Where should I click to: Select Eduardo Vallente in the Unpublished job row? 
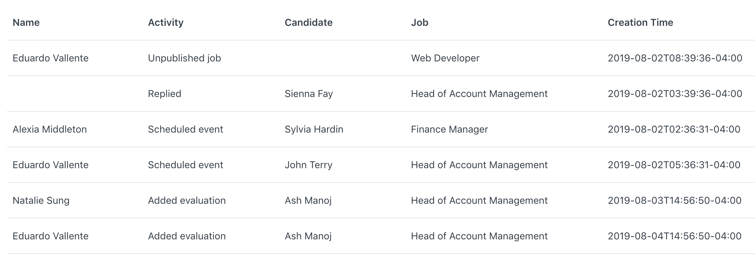point(51,58)
